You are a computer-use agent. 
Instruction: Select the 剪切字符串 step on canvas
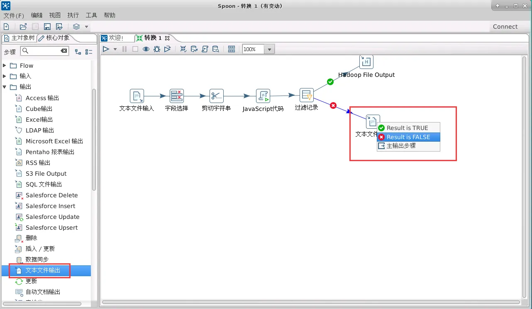(x=216, y=96)
